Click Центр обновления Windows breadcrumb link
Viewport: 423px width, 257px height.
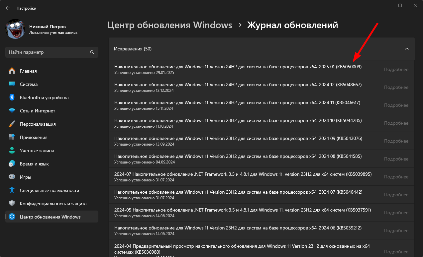tap(170, 25)
